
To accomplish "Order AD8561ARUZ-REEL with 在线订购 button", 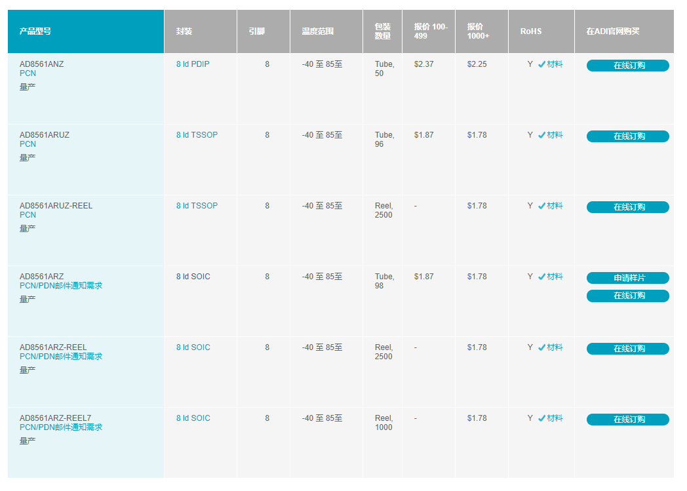I will point(627,207).
